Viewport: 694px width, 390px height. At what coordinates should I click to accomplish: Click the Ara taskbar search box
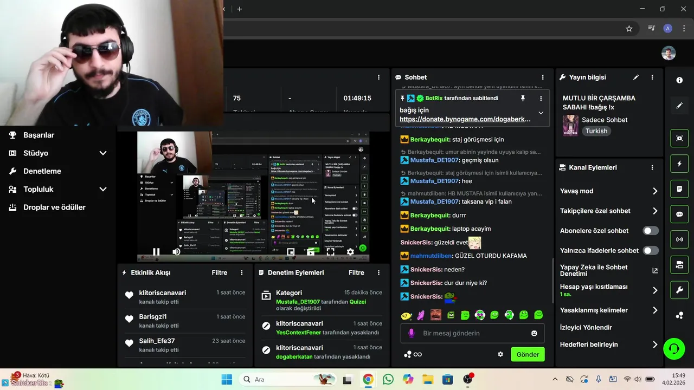tap(287, 379)
